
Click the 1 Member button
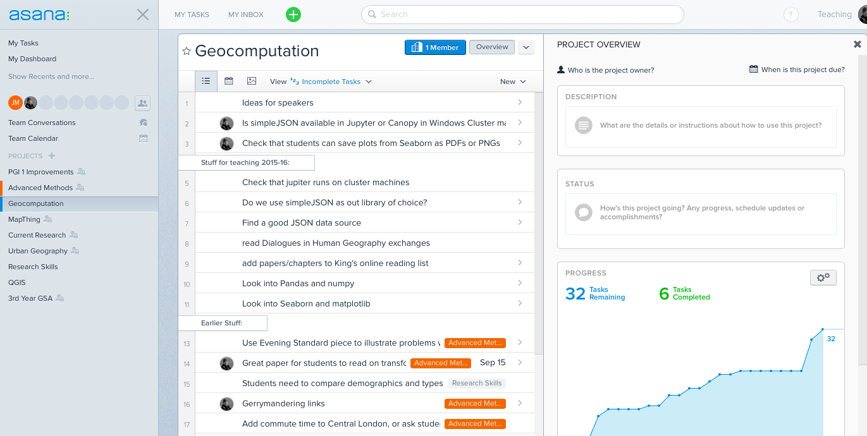point(435,47)
